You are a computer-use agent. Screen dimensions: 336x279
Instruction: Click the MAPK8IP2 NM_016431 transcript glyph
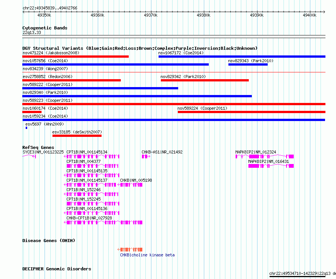click(271, 166)
